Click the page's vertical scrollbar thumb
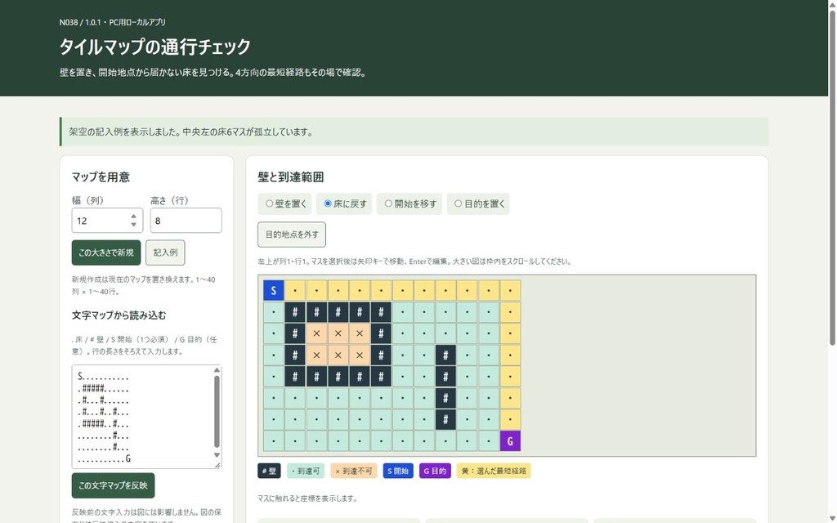 [832, 177]
